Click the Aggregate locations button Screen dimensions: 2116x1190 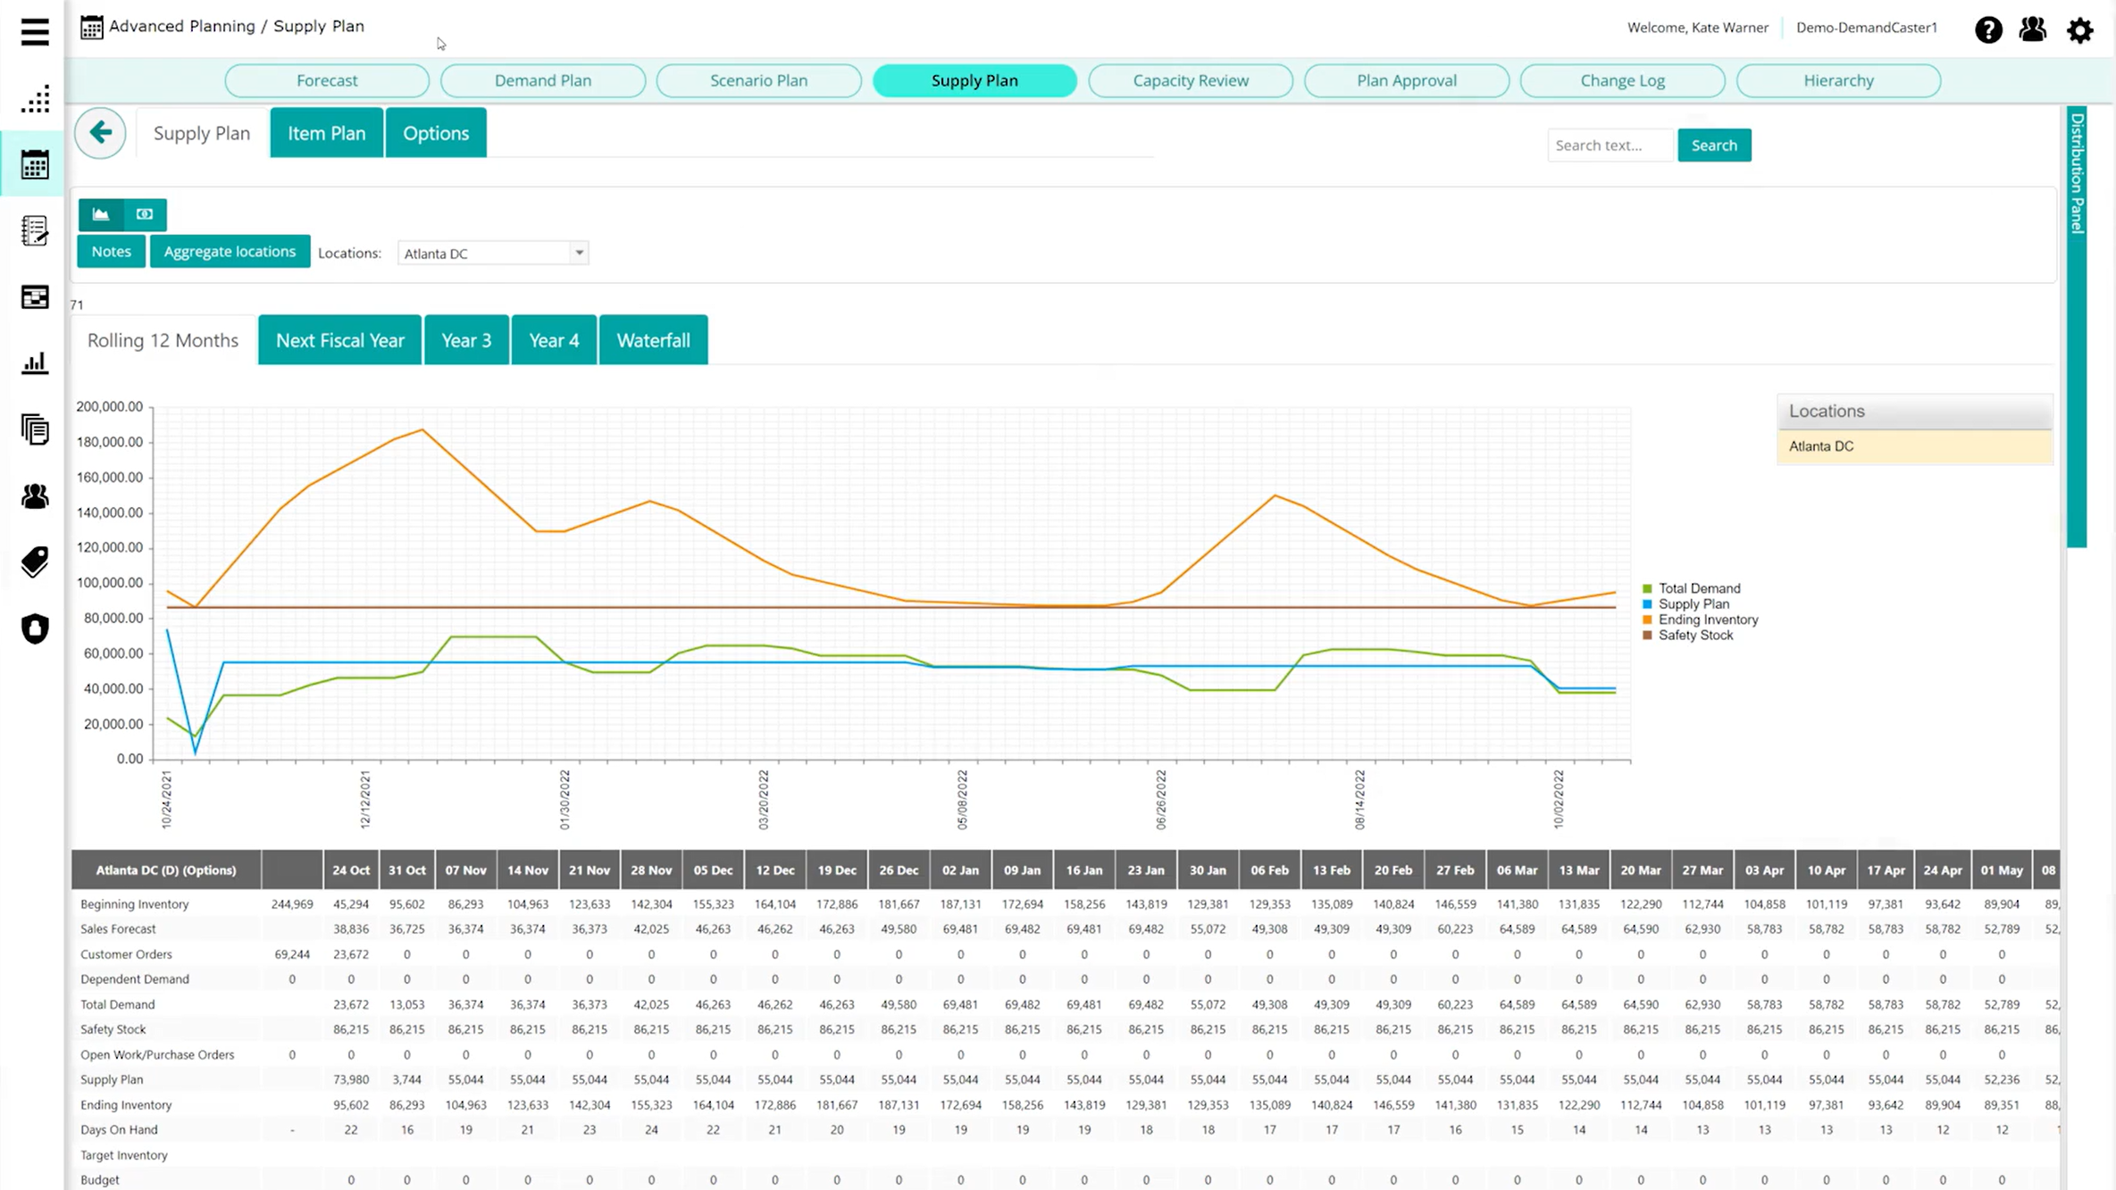pos(230,252)
